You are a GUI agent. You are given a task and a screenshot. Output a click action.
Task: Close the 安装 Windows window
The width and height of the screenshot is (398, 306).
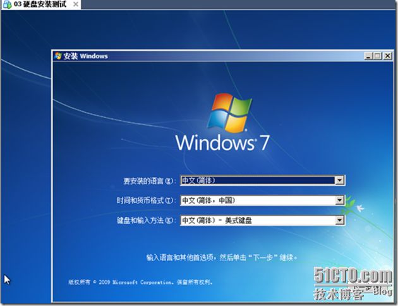[387, 56]
